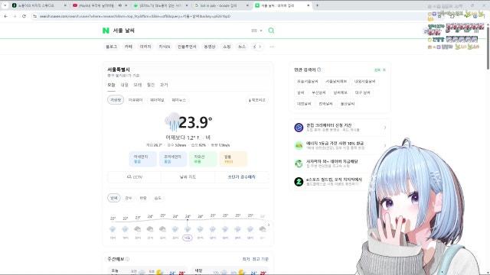Select the 바람 hourly chart chip
Viewport: 490px width, 275px height.
point(143,198)
